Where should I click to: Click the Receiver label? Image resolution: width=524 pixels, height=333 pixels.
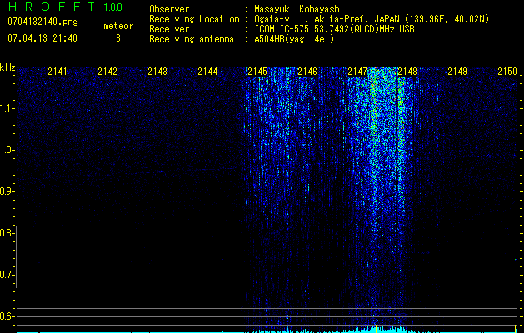[169, 29]
